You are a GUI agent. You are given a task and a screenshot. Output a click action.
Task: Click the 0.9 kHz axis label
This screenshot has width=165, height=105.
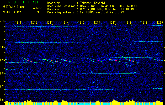(2, 60)
